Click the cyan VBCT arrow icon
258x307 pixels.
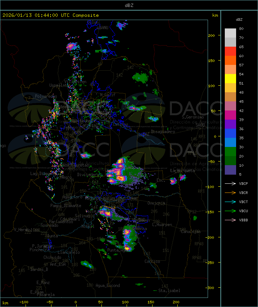pos(230,202)
